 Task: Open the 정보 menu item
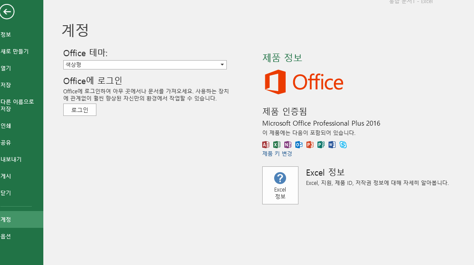(x=22, y=35)
